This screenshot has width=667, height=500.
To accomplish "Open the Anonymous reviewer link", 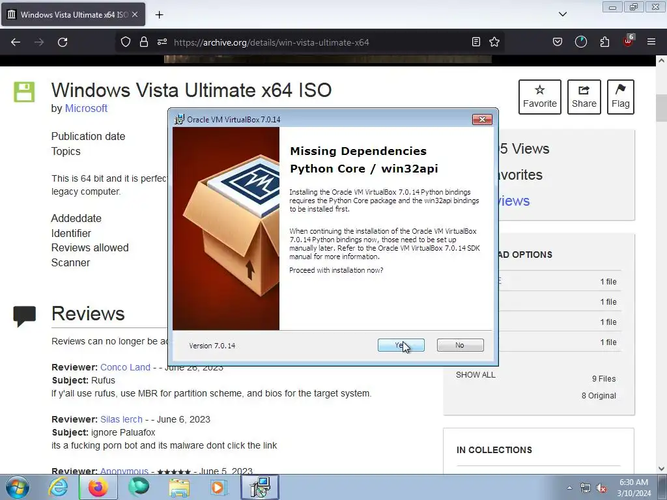I will click(124, 471).
